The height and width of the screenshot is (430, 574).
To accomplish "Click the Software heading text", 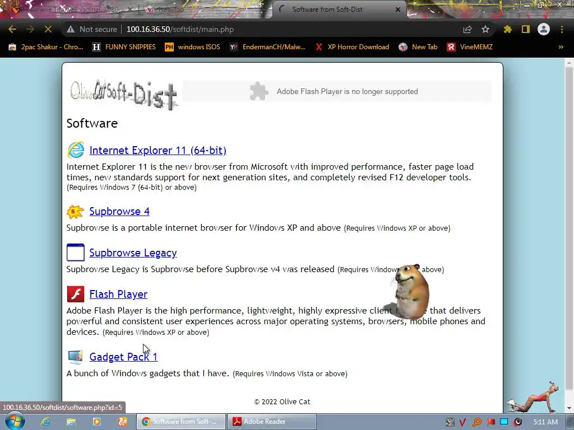I will pos(92,123).
